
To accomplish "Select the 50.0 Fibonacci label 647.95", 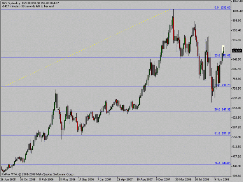I will [x=222, y=109].
